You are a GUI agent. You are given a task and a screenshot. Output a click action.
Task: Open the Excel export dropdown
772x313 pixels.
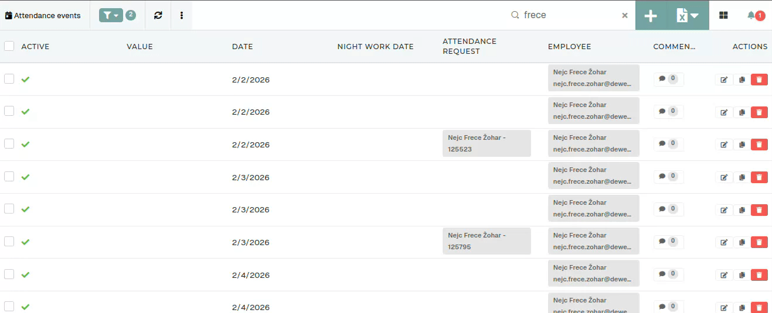pos(688,16)
